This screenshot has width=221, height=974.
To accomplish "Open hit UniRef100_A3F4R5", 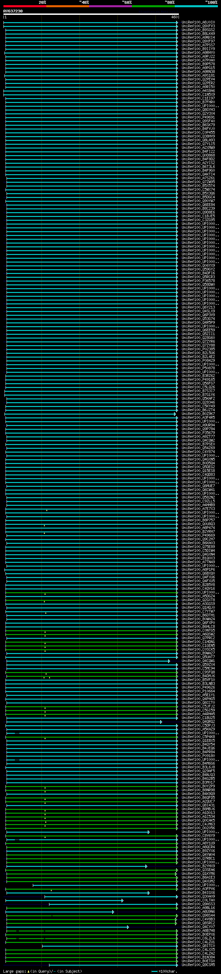I will 198,417.
